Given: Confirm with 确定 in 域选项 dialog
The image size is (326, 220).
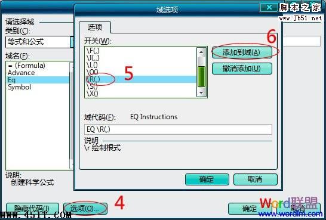Looking at the screenshot, I should coord(207,179).
